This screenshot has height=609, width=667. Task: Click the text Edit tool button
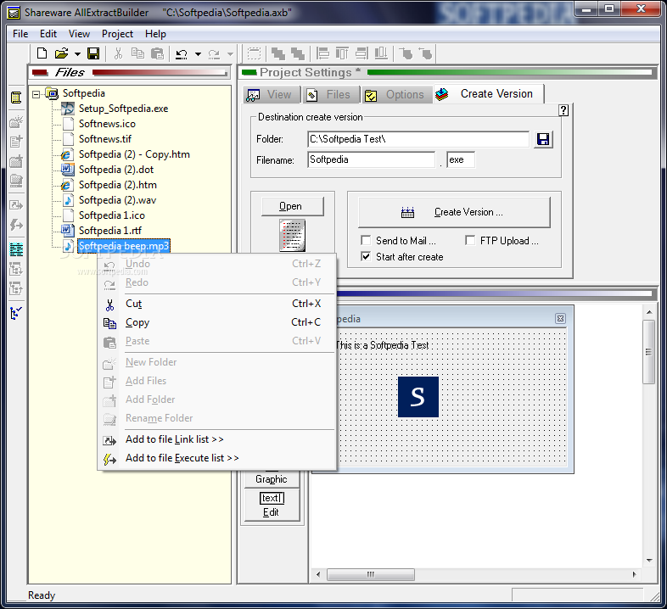click(x=272, y=506)
